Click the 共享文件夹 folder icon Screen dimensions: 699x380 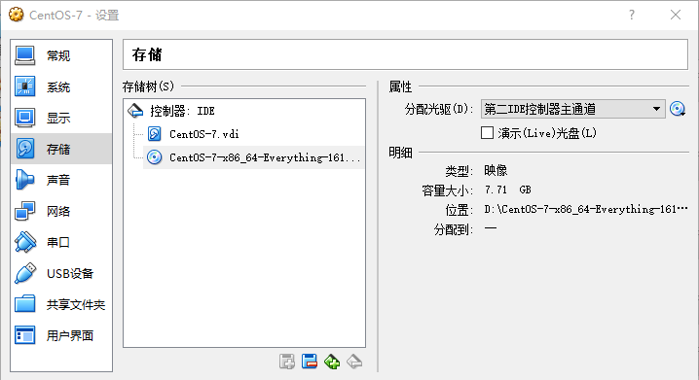click(x=25, y=304)
